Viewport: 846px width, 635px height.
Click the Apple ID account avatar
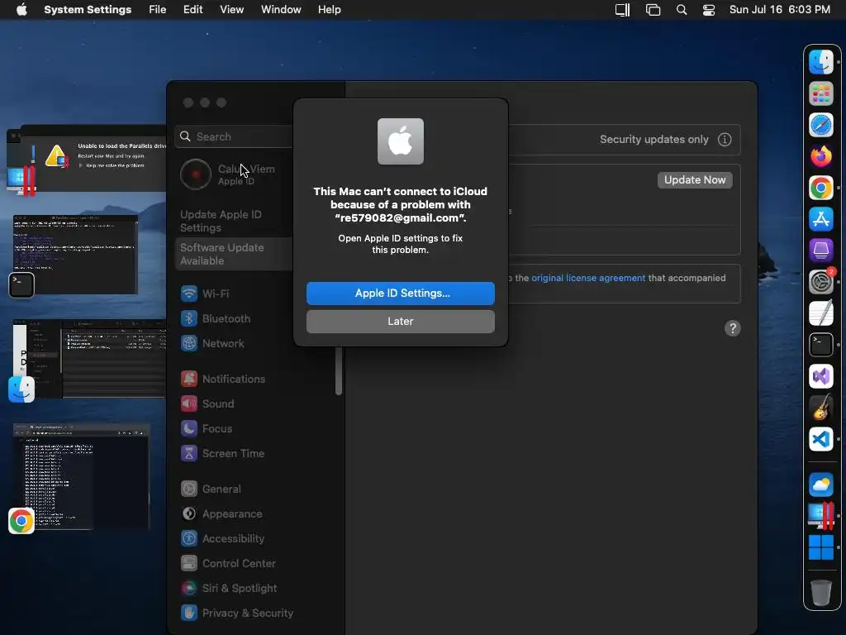(195, 174)
